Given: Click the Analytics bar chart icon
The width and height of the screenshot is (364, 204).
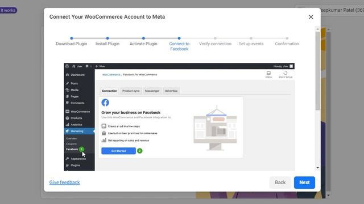Looking at the screenshot, I should pyautogui.click(x=67, y=125).
